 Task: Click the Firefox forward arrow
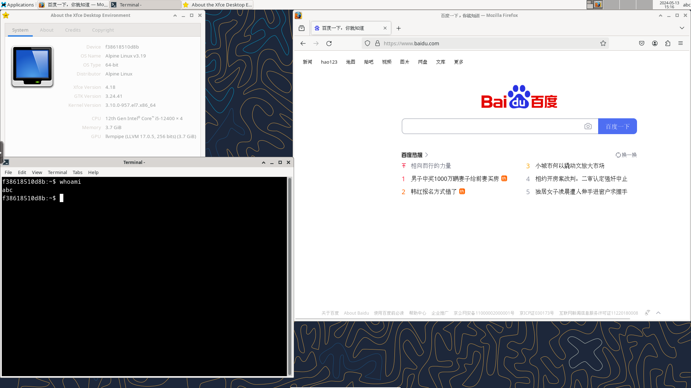[316, 43]
